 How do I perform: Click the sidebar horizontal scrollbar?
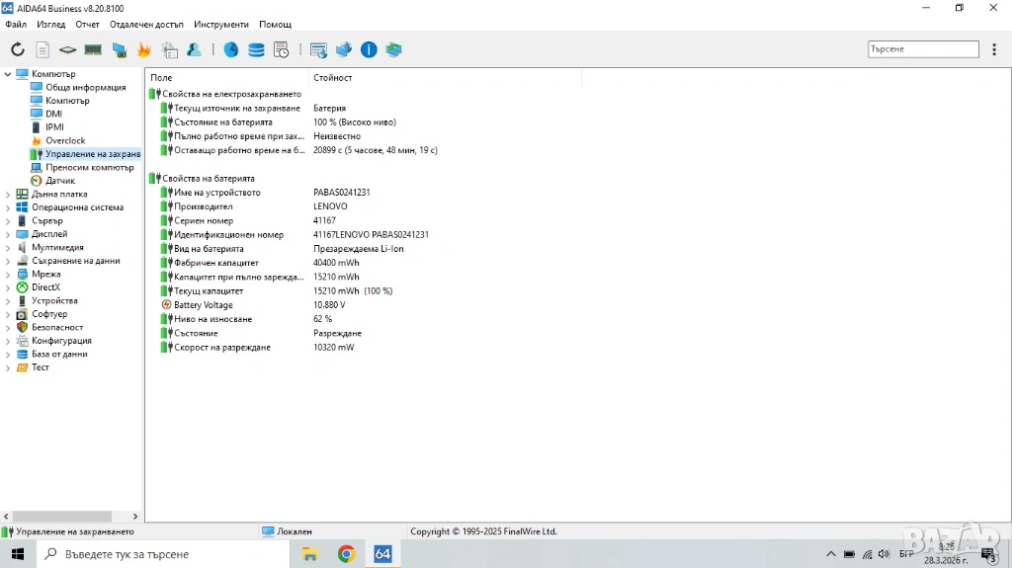[61, 516]
